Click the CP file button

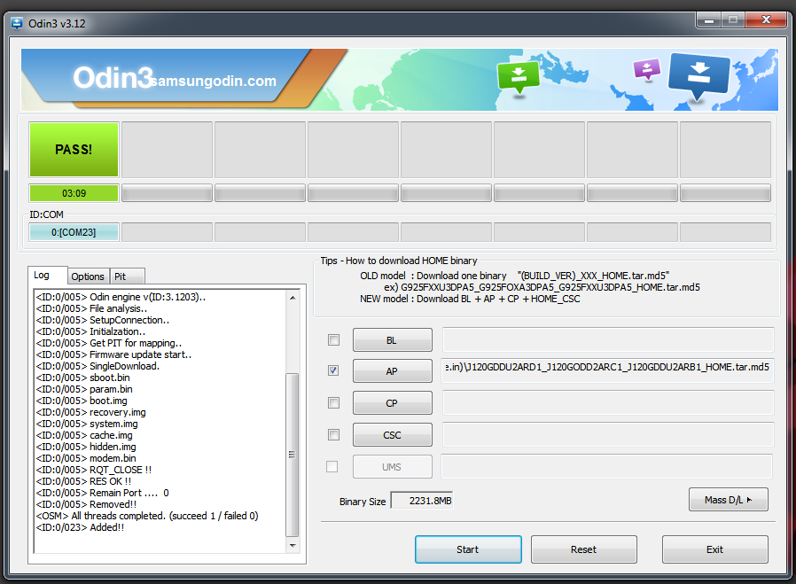tap(393, 403)
